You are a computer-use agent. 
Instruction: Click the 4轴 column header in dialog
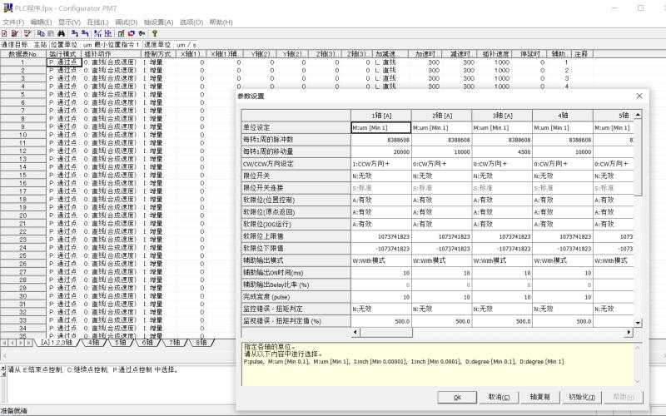point(563,115)
